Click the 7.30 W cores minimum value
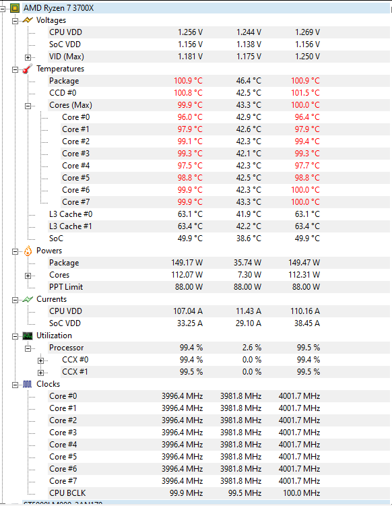392x506 pixels. (249, 275)
